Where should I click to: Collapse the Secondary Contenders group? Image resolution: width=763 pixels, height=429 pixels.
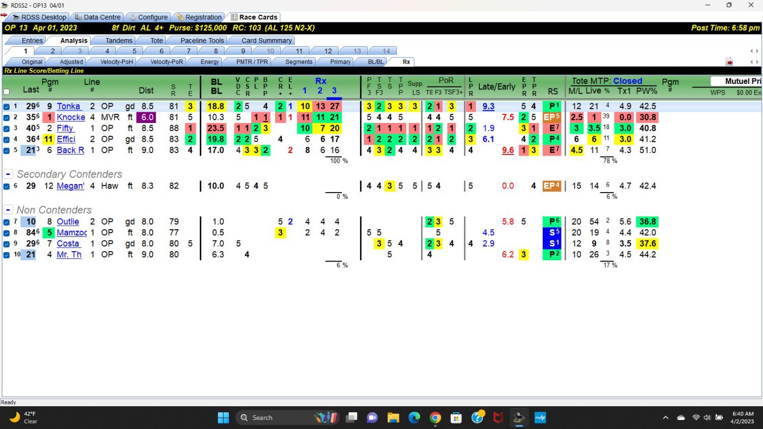coord(8,174)
